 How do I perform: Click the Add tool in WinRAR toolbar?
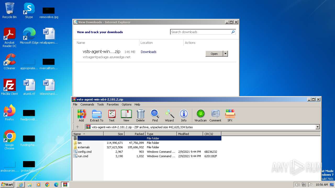(x=81, y=116)
